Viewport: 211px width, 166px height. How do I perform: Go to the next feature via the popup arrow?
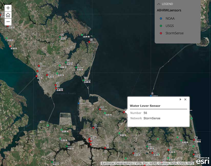[x=181, y=99]
